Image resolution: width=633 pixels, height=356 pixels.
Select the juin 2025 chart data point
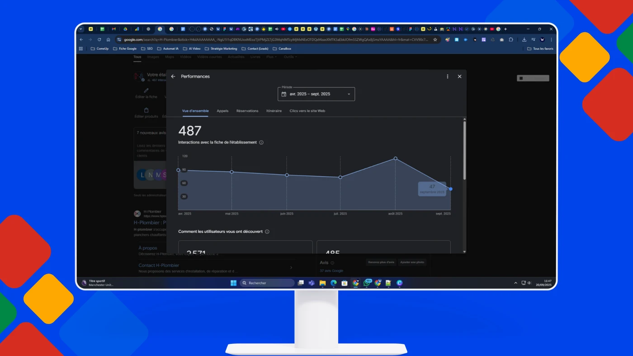click(287, 175)
